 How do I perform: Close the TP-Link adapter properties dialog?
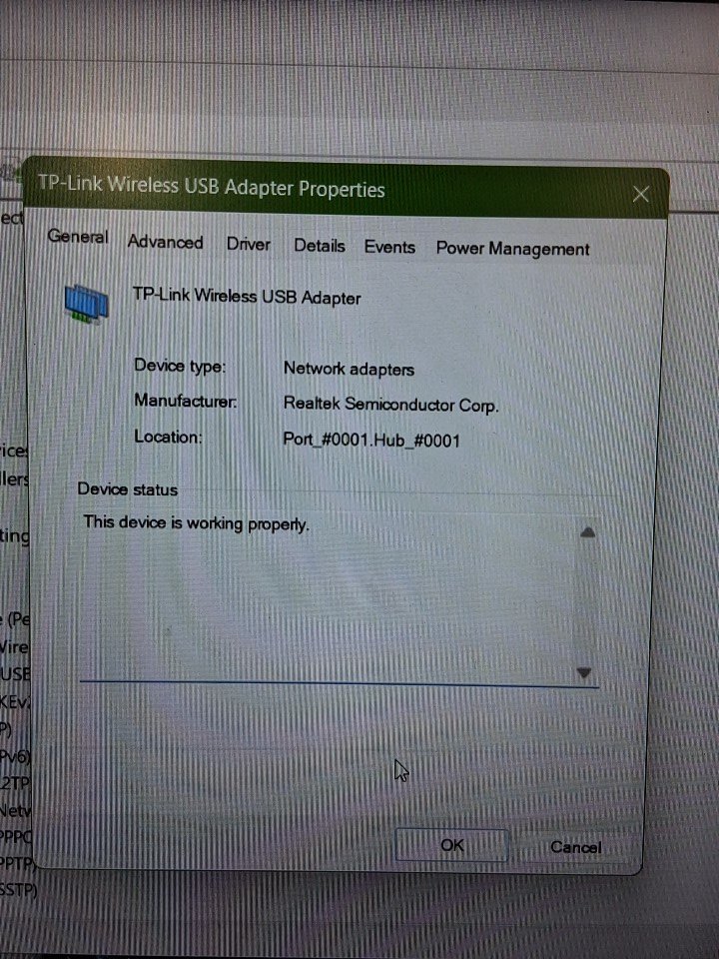click(x=640, y=194)
